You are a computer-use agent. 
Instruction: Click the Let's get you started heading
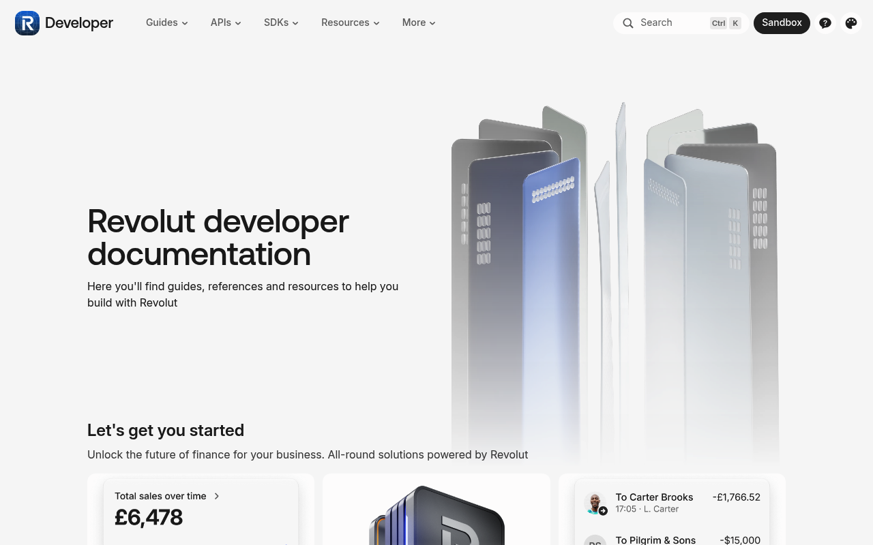click(x=166, y=431)
